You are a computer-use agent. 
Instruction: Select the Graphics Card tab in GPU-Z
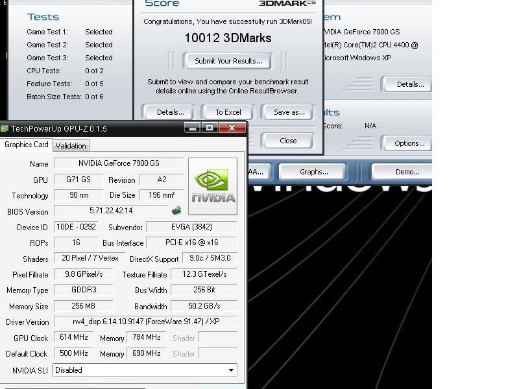point(27,145)
